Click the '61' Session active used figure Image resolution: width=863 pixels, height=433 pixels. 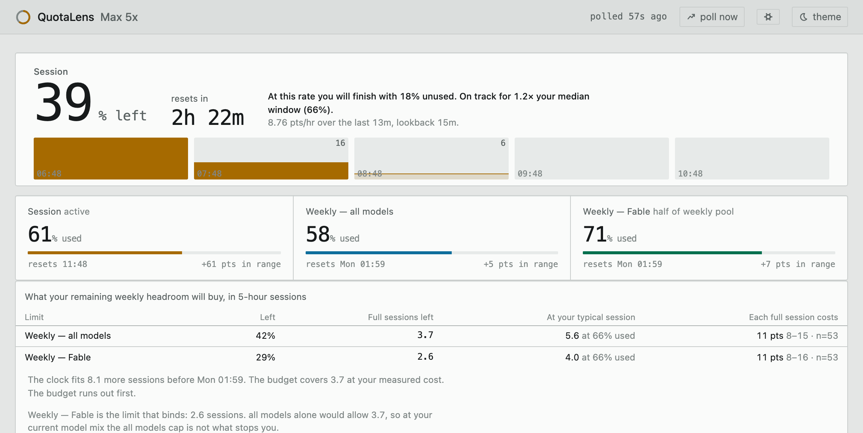pos(39,234)
